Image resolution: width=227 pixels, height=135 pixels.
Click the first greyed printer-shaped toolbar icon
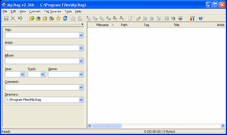(x=73, y=18)
